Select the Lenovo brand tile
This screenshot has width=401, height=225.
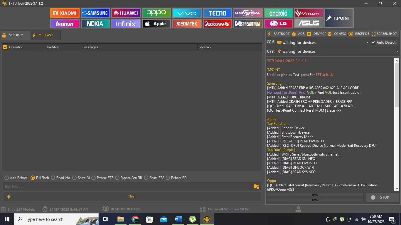(65, 24)
